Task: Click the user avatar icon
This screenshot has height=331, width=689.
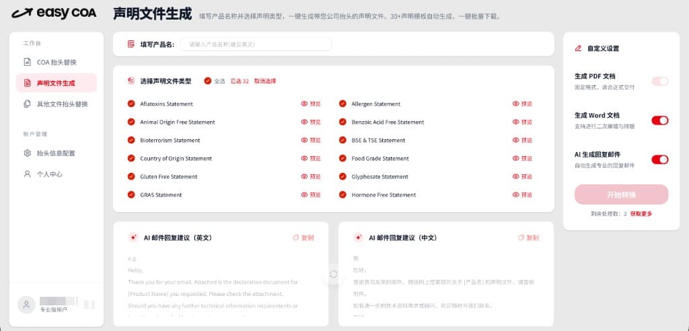Action: (x=26, y=305)
